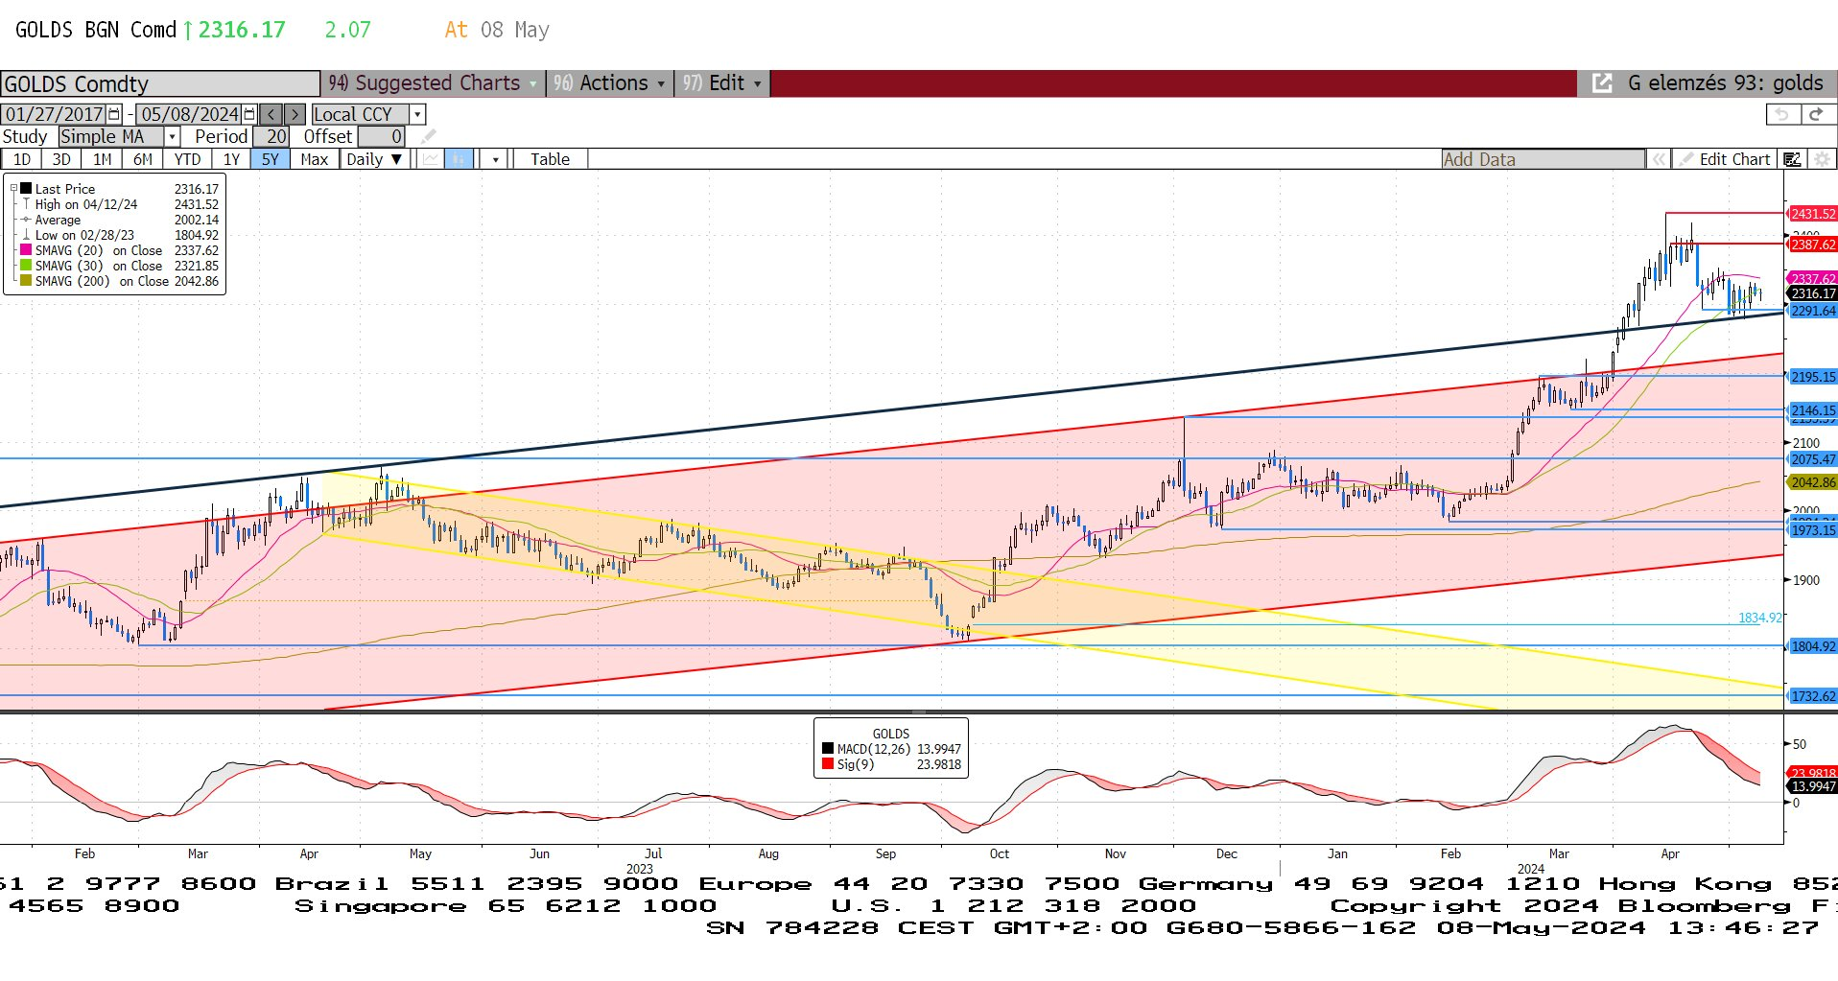Select the 5Y time range tab
Image resolution: width=1838 pixels, height=981 pixels.
(271, 159)
